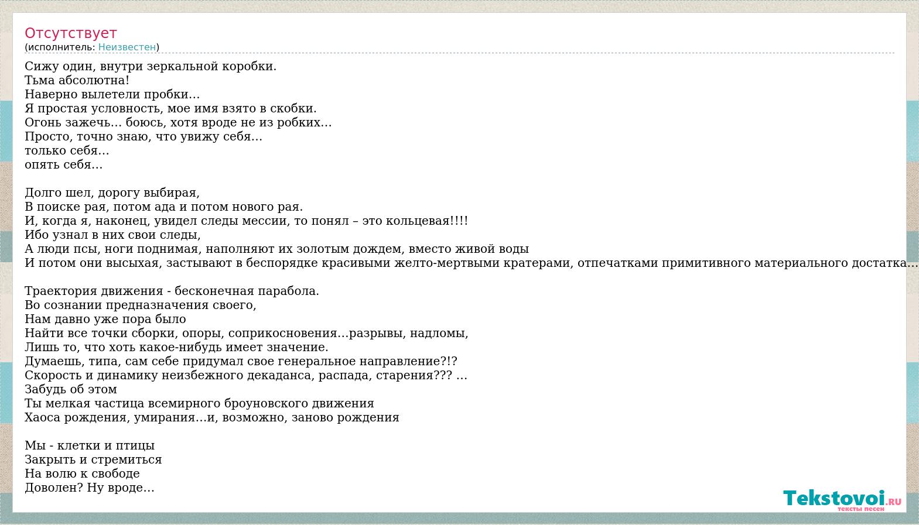Click line 'Наверно вылетели пробки…'
919x525 pixels.
(x=112, y=94)
